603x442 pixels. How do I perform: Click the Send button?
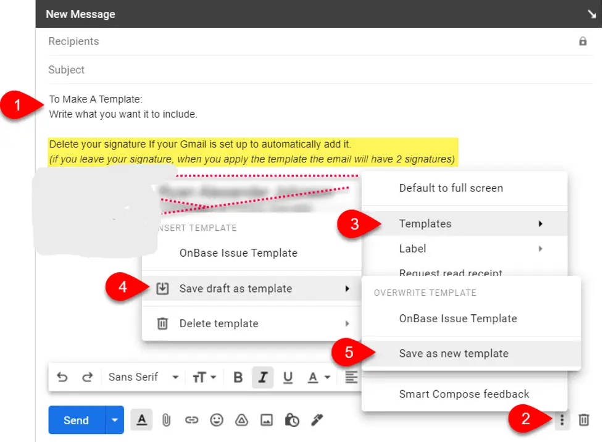(x=77, y=420)
